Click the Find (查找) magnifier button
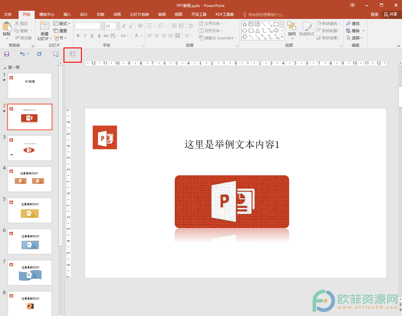Image resolution: width=402 pixels, height=316 pixels. pyautogui.click(x=353, y=24)
